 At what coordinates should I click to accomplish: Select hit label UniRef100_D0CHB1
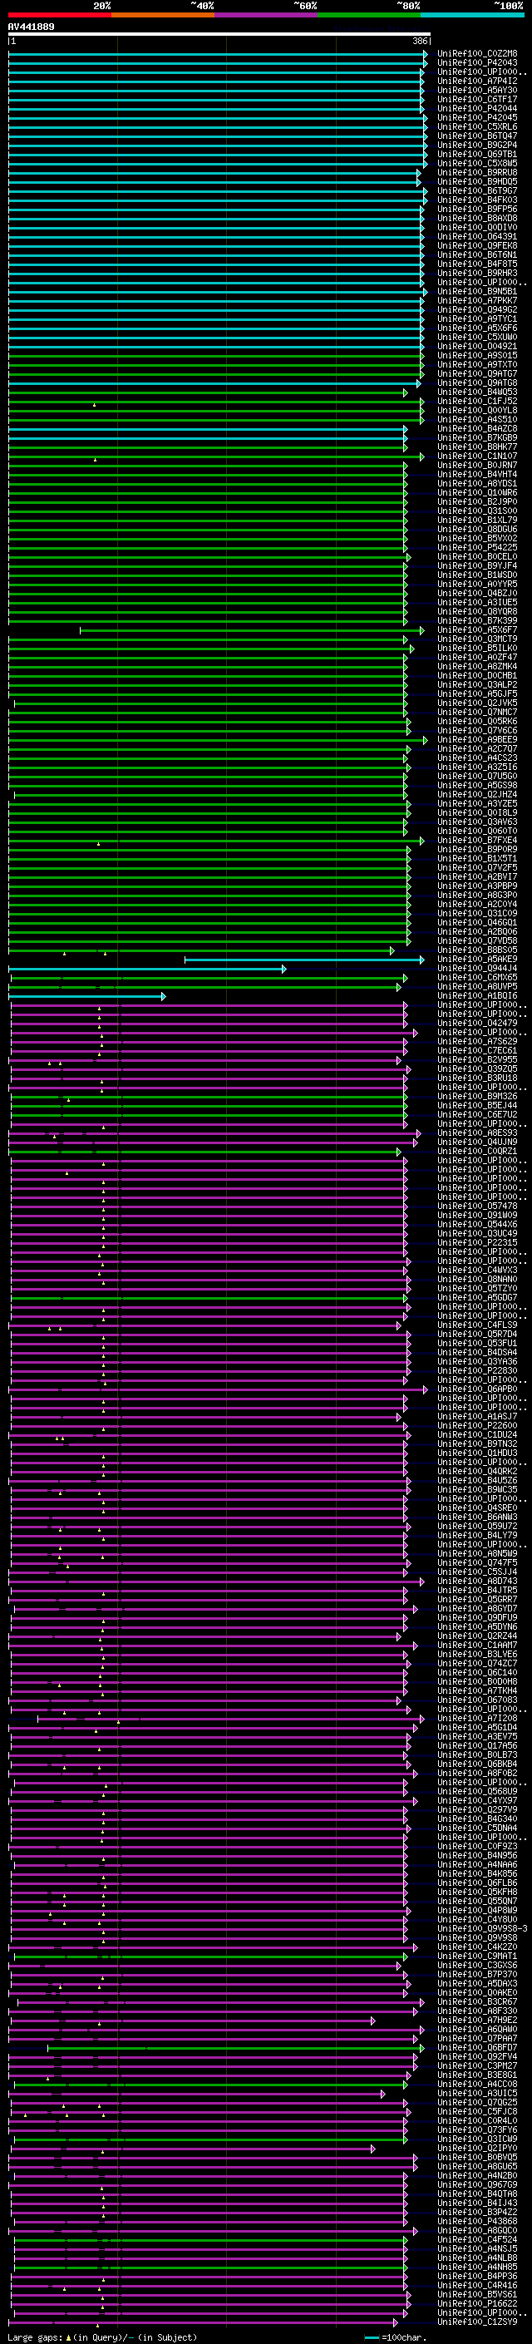(x=477, y=675)
